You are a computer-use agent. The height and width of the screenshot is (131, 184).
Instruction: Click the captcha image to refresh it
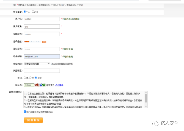pyautogui.click(x=40, y=85)
